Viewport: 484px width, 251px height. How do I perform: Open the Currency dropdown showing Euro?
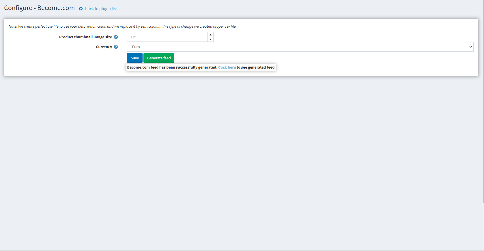300,47
